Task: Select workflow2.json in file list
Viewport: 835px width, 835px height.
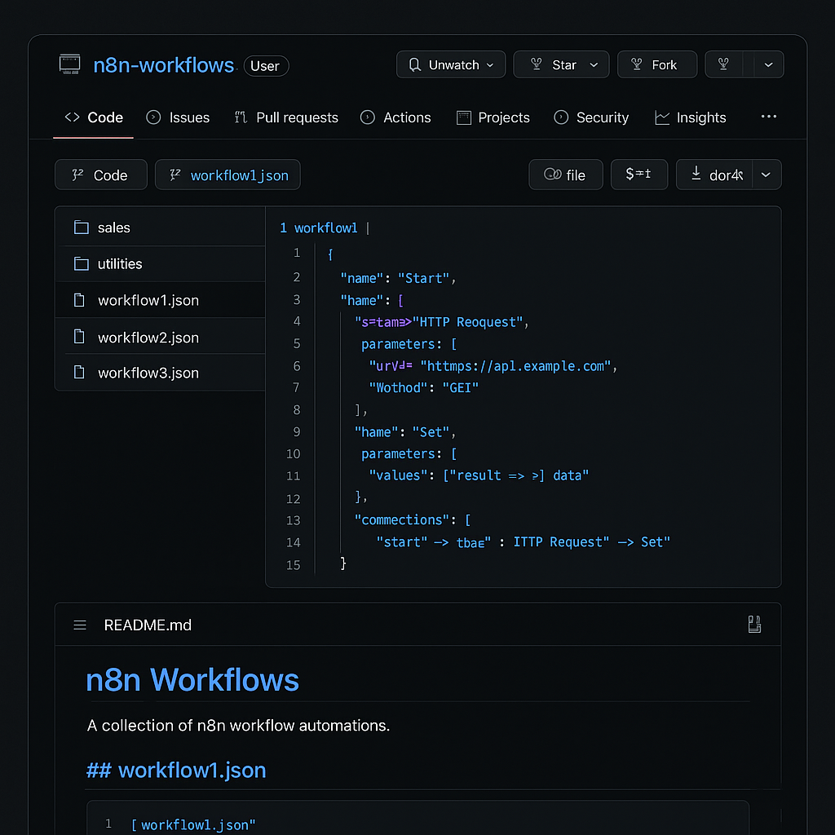Action: [x=161, y=337]
